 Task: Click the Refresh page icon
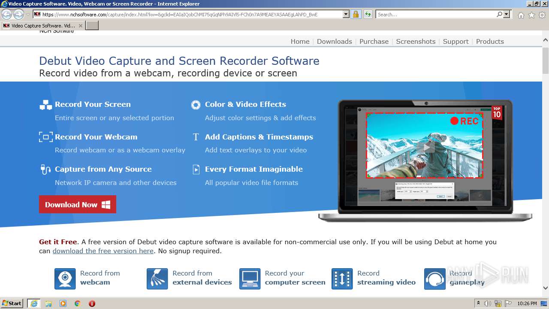[x=368, y=14]
